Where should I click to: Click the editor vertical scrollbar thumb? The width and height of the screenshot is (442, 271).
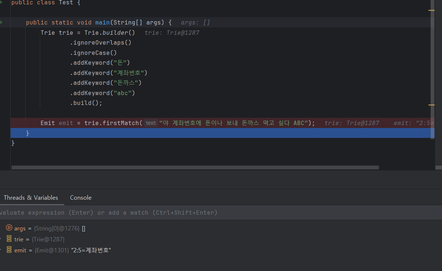coord(432,69)
